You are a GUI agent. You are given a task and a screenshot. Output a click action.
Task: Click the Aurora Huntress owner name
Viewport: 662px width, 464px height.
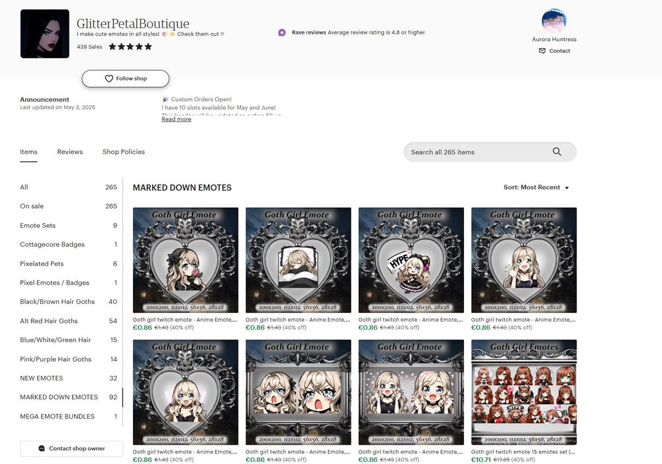click(x=554, y=39)
